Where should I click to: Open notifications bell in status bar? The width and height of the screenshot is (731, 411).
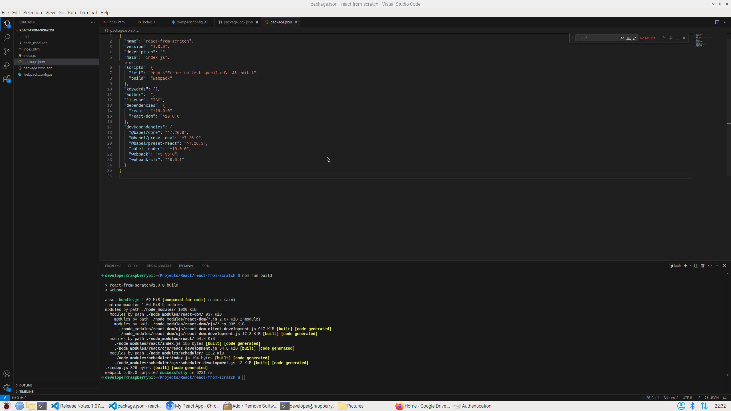coord(725,398)
